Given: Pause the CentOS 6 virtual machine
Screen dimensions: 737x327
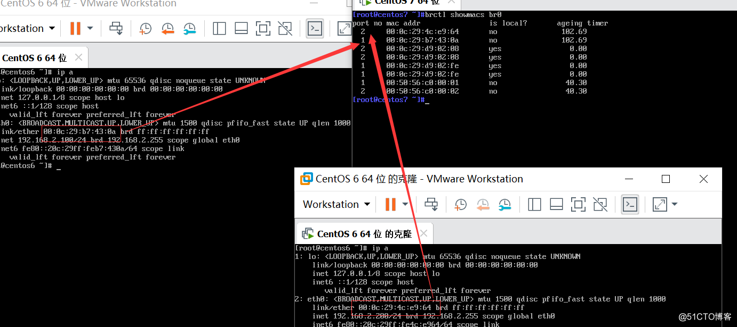Looking at the screenshot, I should click(75, 28).
